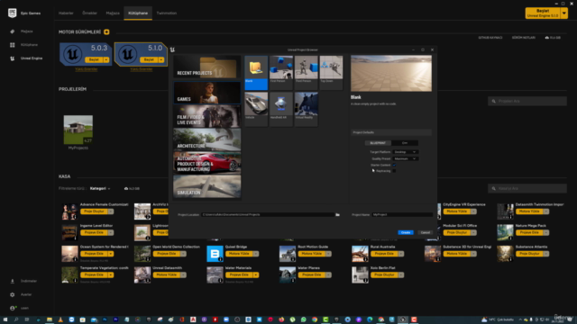Switch to the Mağaza tab
The height and width of the screenshot is (324, 577).
113,13
